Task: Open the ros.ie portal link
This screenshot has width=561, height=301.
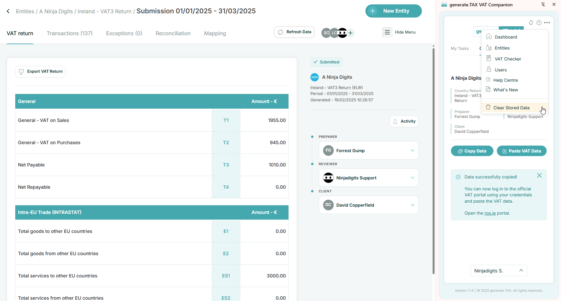Action: [490, 213]
